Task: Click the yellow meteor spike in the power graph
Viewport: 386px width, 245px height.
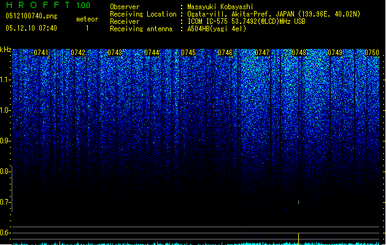Action: click(x=299, y=239)
